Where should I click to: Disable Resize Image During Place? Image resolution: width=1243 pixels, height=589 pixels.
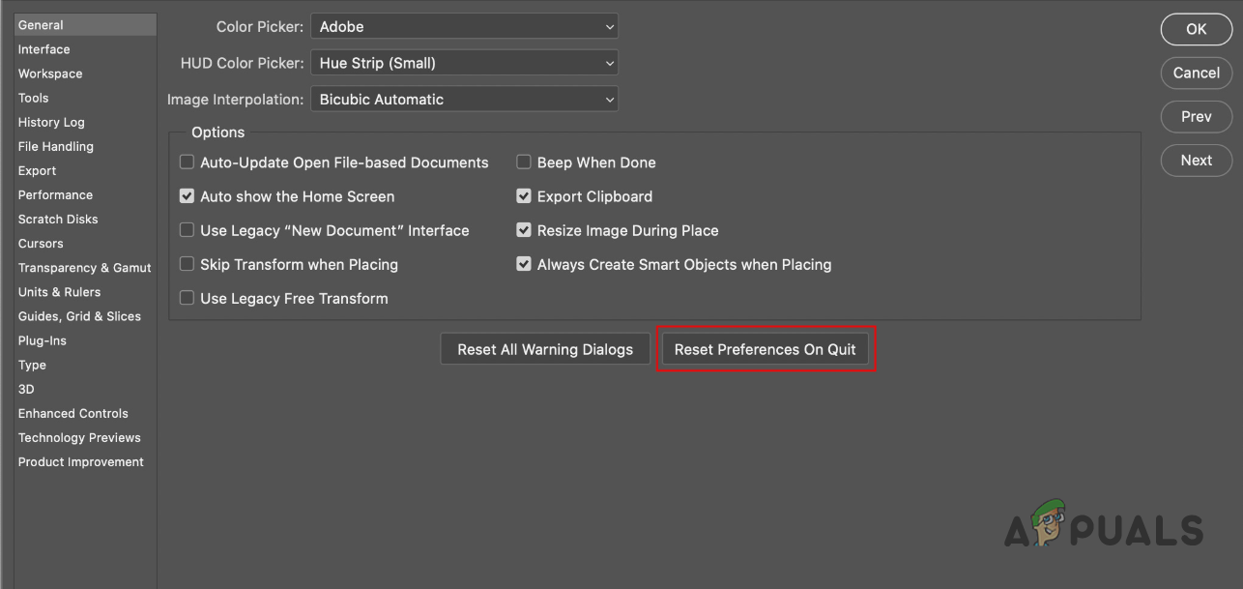524,230
